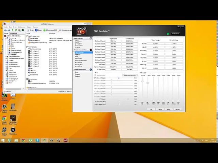Select Stability Test in OverDrive sidebar
Image resolution: width=218 pixels, height=163 pixels.
click(79, 65)
